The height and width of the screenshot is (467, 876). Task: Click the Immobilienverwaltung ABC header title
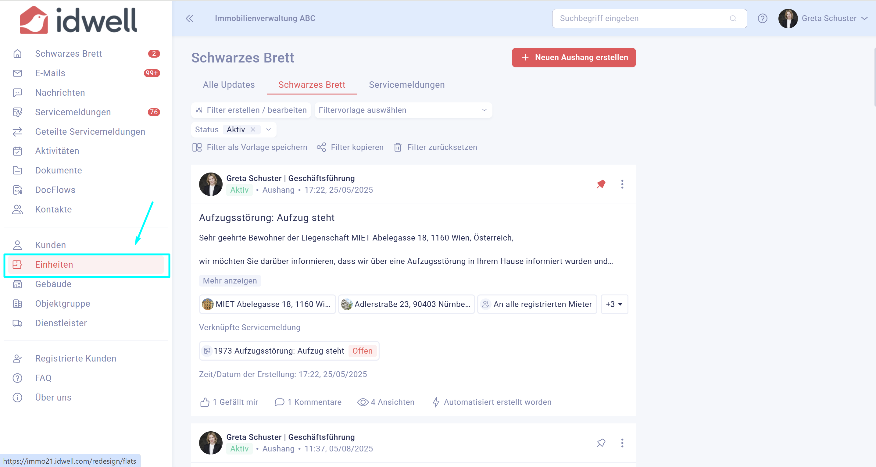[x=265, y=18]
